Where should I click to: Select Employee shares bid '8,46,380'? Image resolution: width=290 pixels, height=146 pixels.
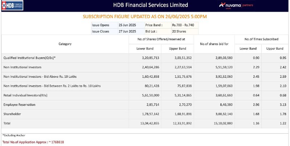click(x=226, y=105)
